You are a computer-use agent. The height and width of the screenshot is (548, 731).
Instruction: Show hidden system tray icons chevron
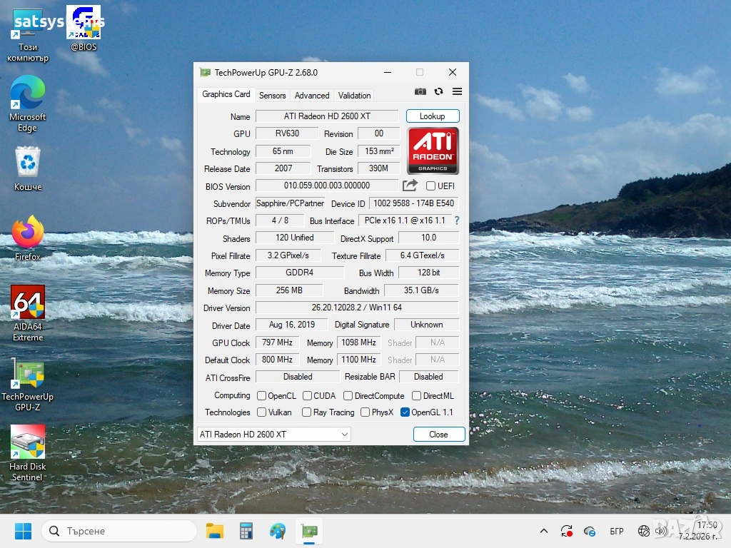point(544,531)
